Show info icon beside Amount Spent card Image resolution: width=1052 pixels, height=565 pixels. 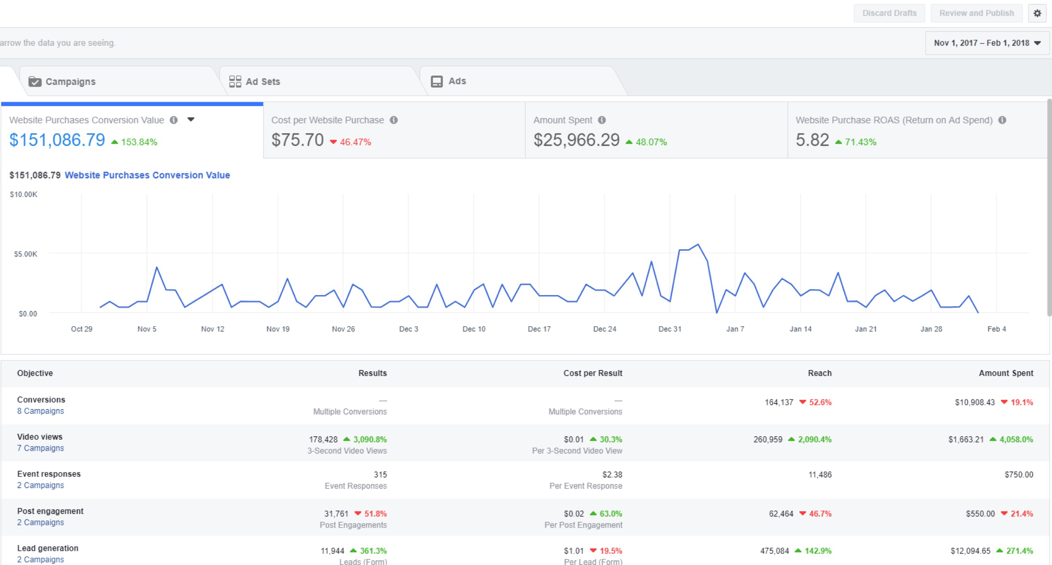[602, 120]
